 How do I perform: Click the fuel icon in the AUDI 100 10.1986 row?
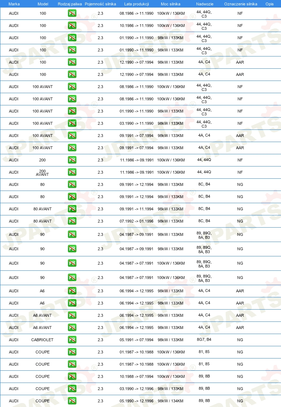coord(72,26)
